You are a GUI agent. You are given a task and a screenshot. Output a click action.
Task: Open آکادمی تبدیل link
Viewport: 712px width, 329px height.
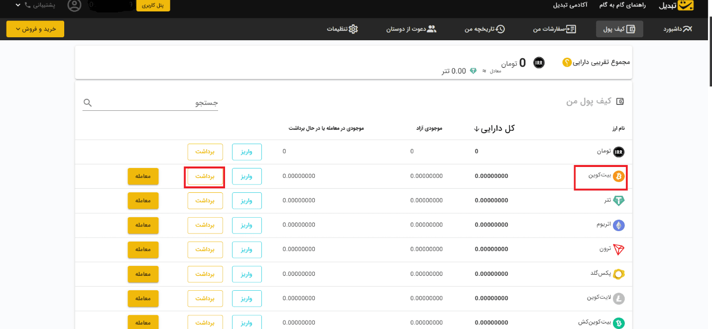pyautogui.click(x=570, y=5)
